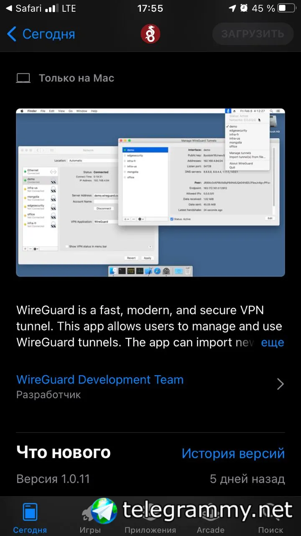Switch to the Сегодня tab
Image resolution: width=301 pixels, height=536 pixels.
[x=30, y=518]
